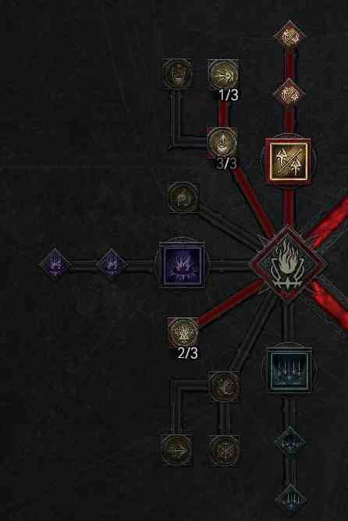Screen dimensions: 348x521
Task: Select the upward-arrow passive above the 3/3 label
Action: 222,142
